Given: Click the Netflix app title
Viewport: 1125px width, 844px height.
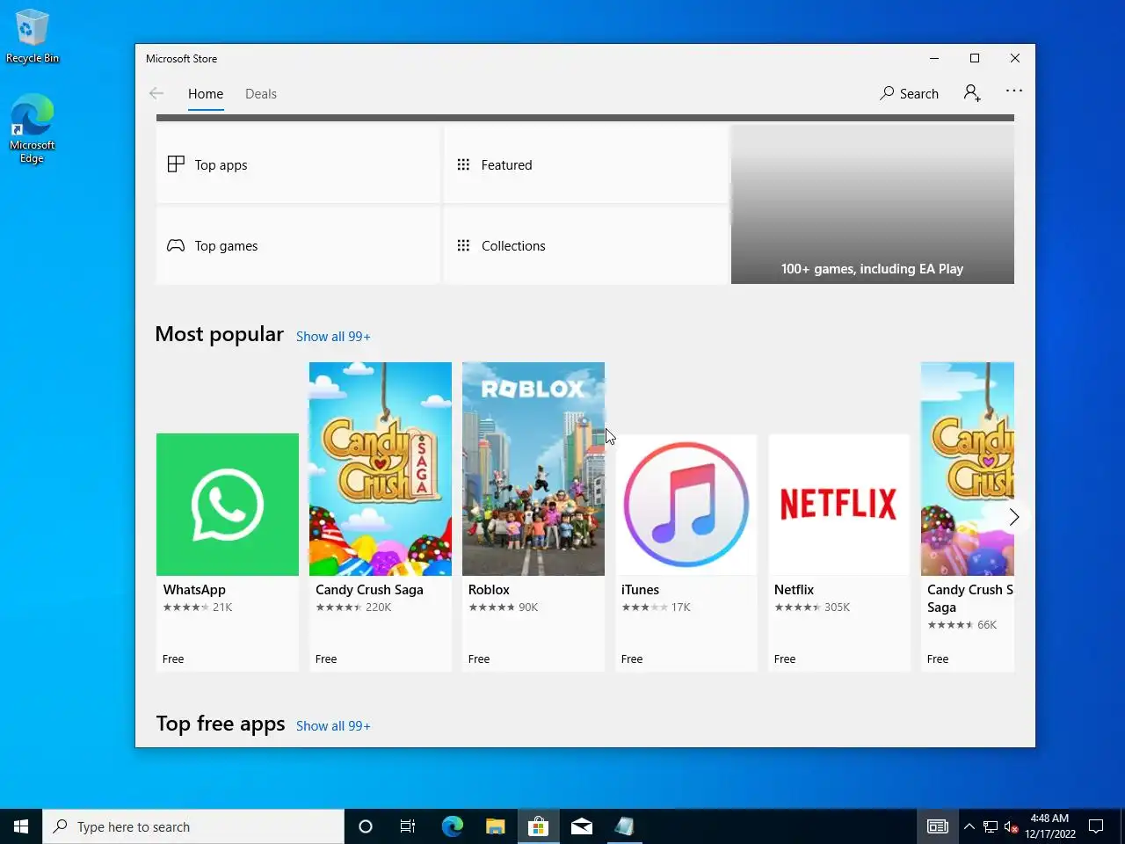Looking at the screenshot, I should [794, 590].
